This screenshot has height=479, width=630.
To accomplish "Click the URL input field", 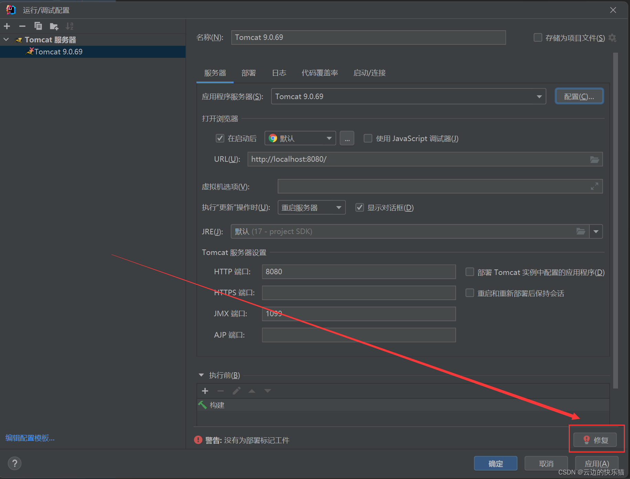I will click(x=425, y=159).
